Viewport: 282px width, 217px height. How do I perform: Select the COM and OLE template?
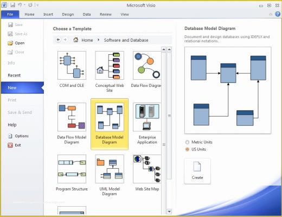click(72, 69)
